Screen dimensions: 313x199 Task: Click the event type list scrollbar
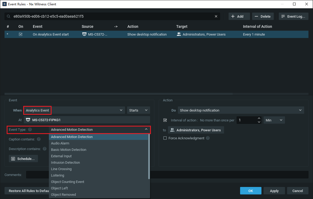click(x=149, y=156)
